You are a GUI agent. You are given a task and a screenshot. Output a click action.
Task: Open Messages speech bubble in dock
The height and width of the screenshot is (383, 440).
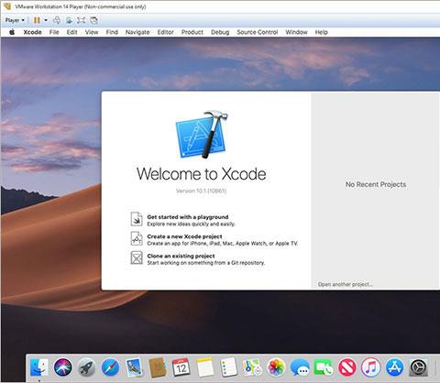300,367
